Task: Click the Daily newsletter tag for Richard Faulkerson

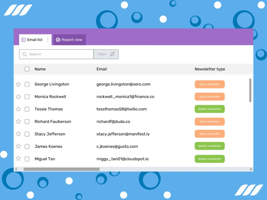Action: pos(210,121)
